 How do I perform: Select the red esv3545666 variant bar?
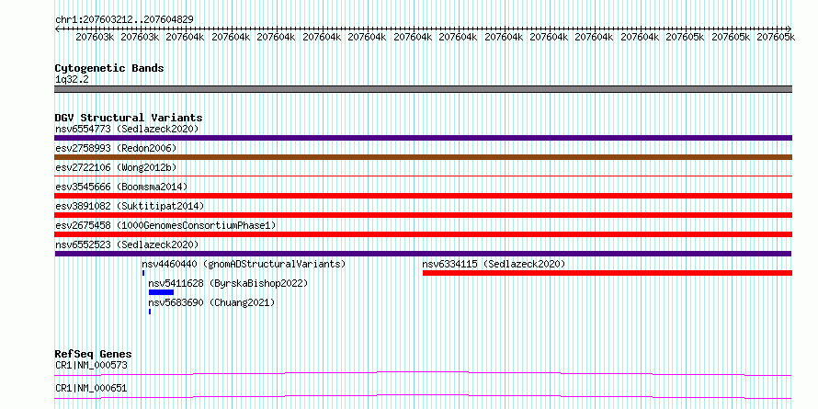point(423,196)
